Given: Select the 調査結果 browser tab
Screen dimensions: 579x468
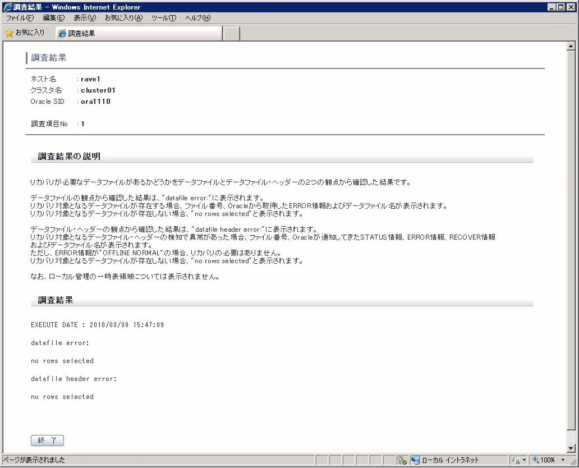Looking at the screenshot, I should (139, 34).
